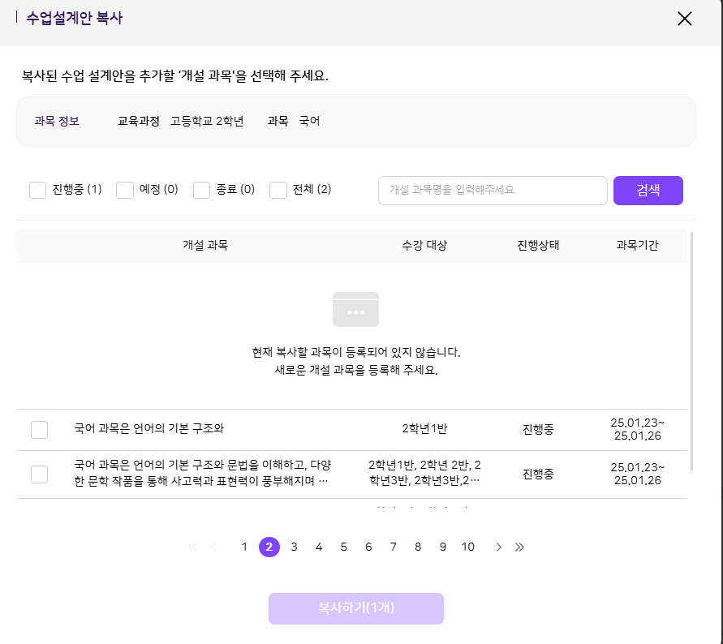Click the course list vertical scrollbar
Viewport: 723px width, 644px height.
pyautogui.click(x=691, y=349)
